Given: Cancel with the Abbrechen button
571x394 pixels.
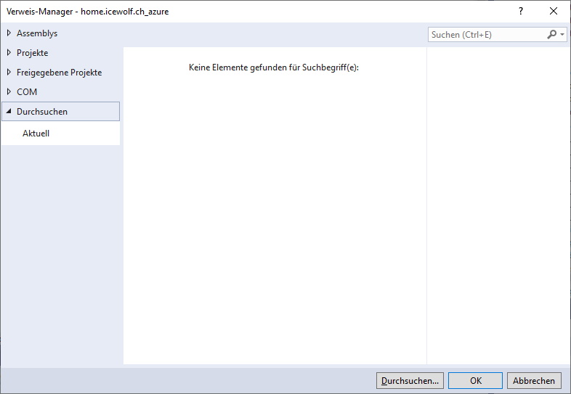Looking at the screenshot, I should [x=534, y=380].
